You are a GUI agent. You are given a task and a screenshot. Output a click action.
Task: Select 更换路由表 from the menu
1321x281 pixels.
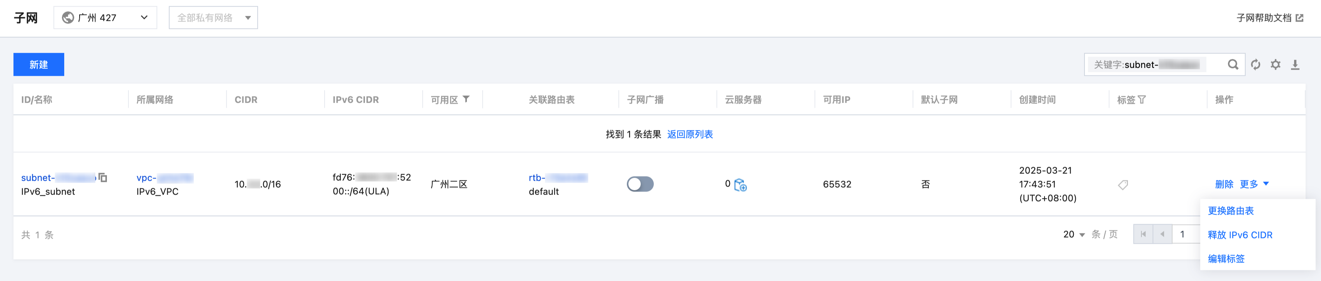[x=1230, y=211]
